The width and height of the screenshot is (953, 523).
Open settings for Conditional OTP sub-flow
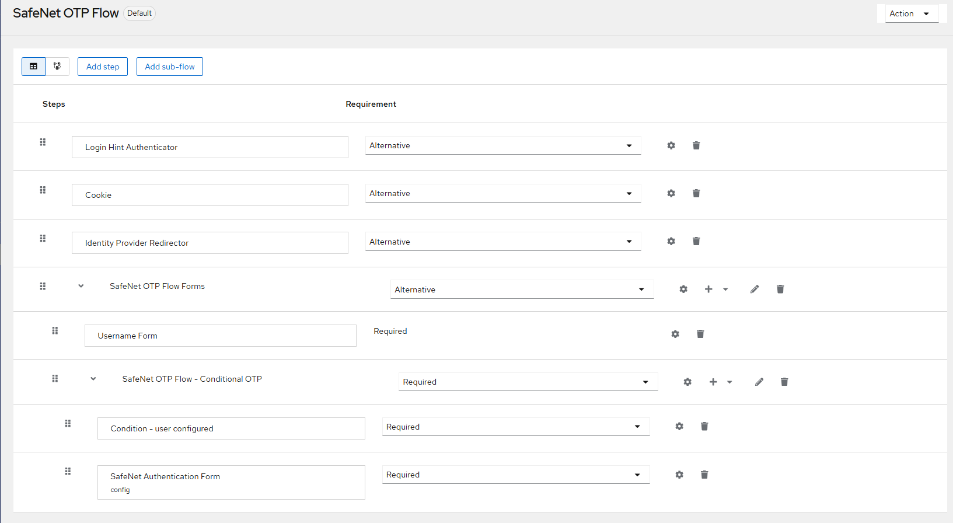point(687,382)
